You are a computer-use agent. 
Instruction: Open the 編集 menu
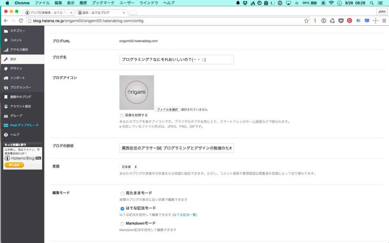click(x=58, y=3)
